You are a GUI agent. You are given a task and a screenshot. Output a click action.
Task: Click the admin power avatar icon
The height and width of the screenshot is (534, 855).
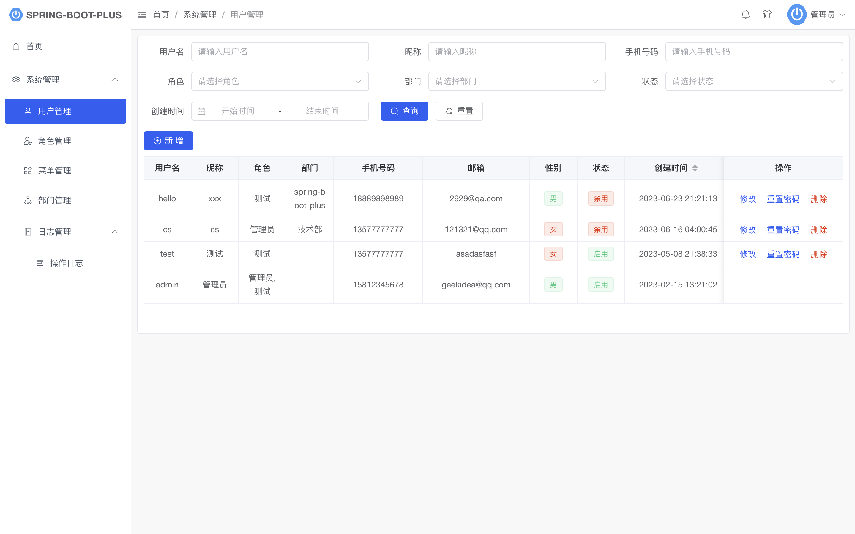coord(796,15)
